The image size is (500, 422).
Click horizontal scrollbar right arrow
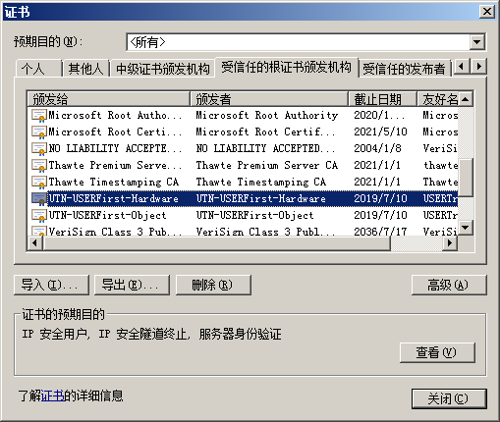[x=450, y=243]
